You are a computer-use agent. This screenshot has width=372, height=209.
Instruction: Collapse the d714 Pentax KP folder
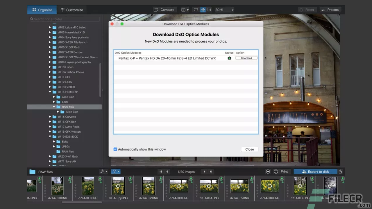tap(50, 92)
